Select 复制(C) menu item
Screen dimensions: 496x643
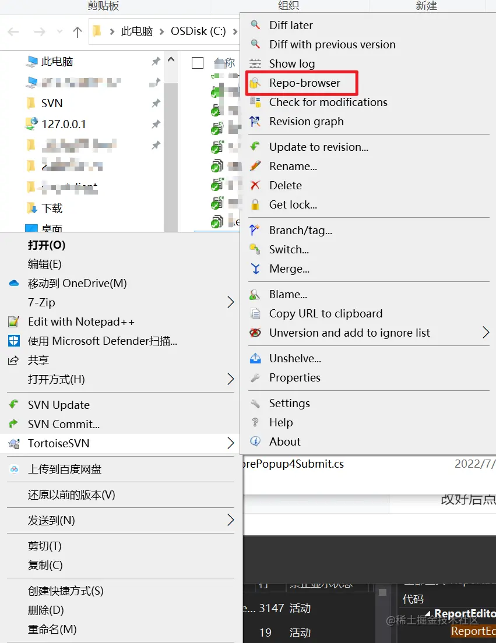(x=45, y=565)
